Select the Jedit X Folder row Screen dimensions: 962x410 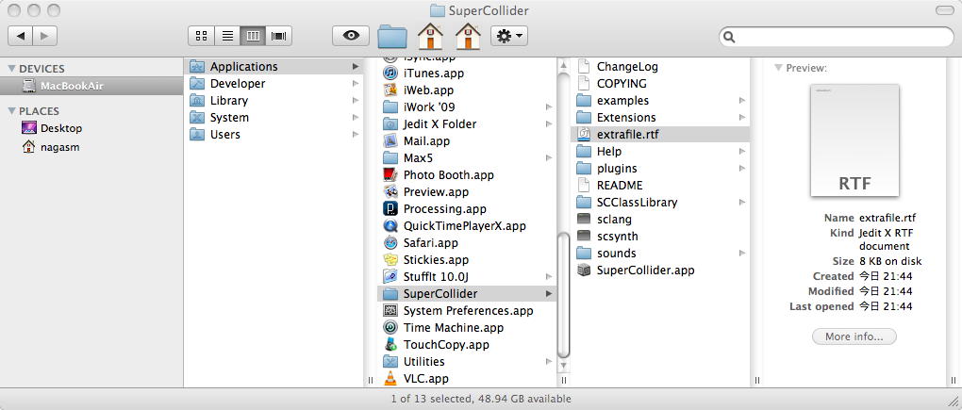(x=467, y=123)
